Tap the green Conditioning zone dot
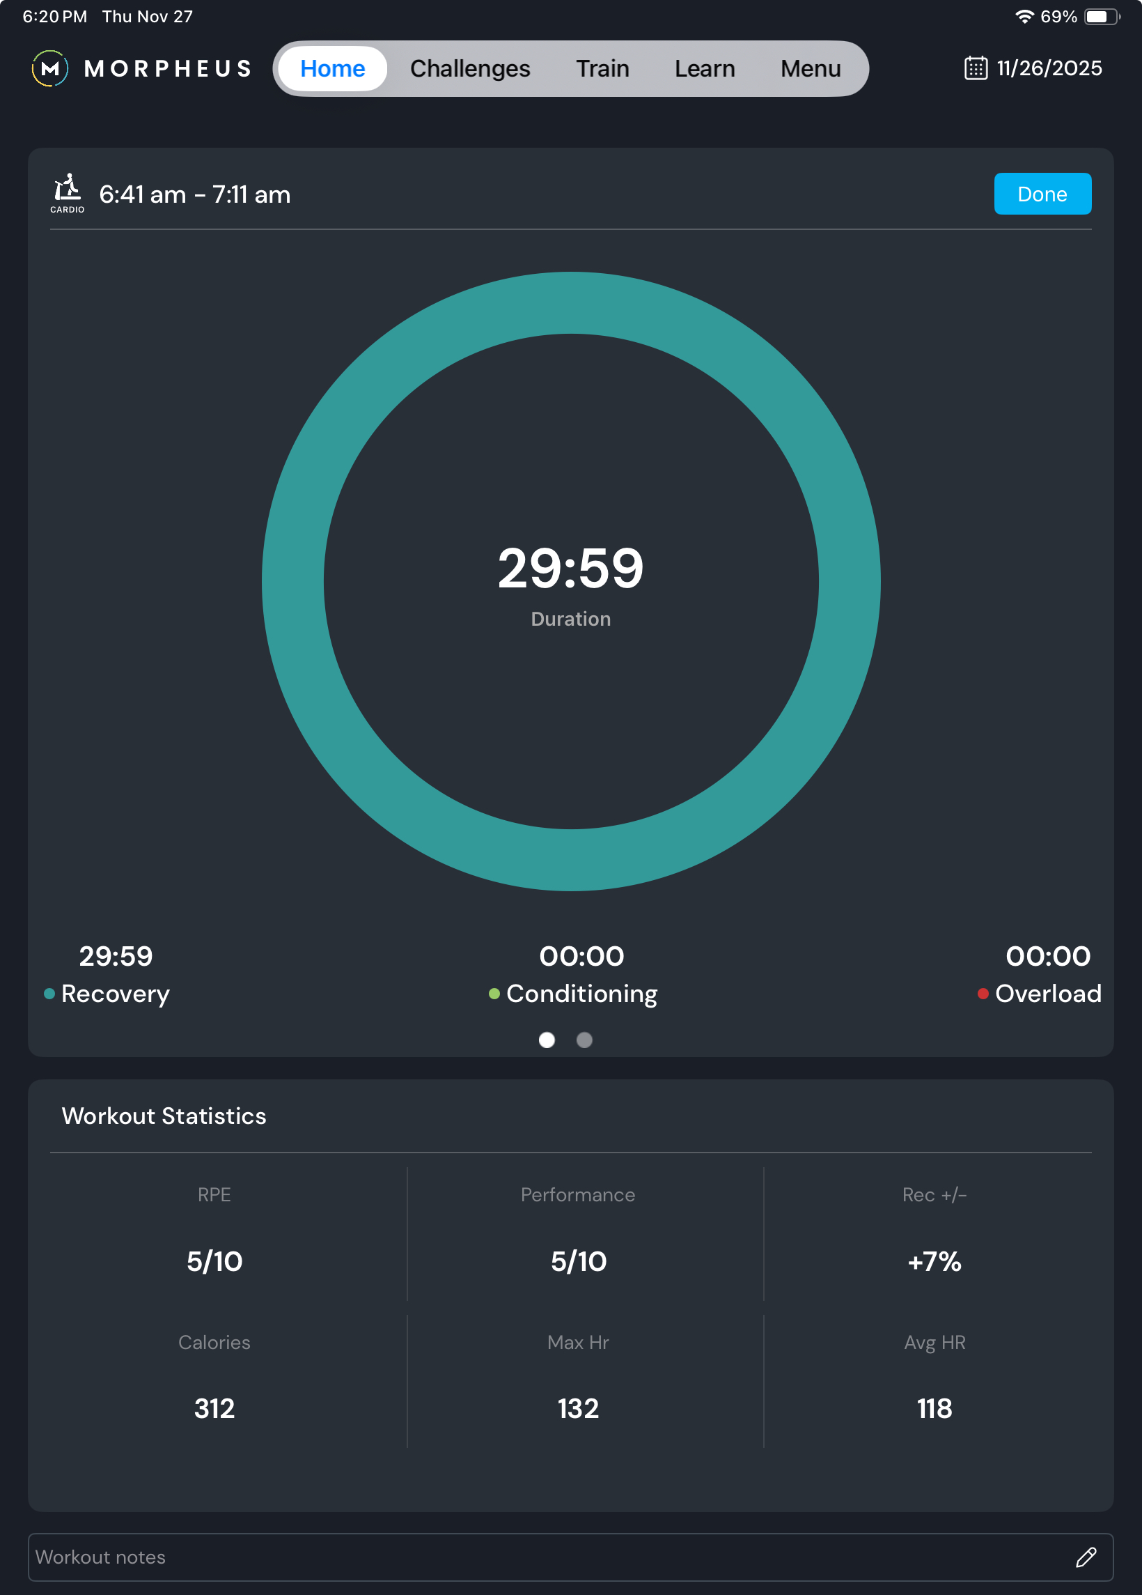 494,993
